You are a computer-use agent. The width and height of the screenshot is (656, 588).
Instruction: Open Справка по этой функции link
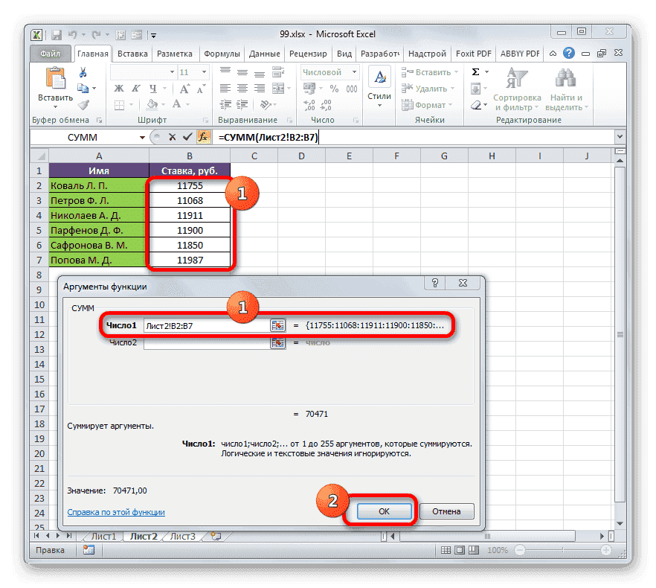click(115, 511)
